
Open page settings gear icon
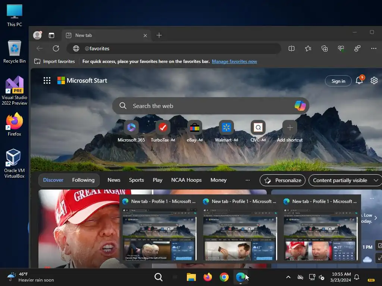374,80
